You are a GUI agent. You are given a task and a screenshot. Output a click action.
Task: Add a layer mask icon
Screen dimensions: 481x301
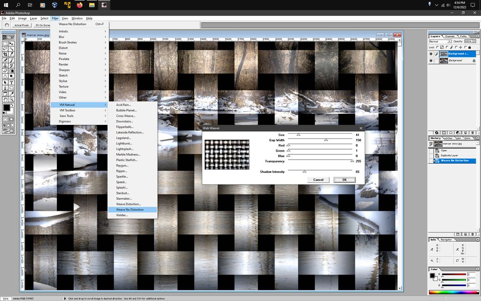point(444,133)
